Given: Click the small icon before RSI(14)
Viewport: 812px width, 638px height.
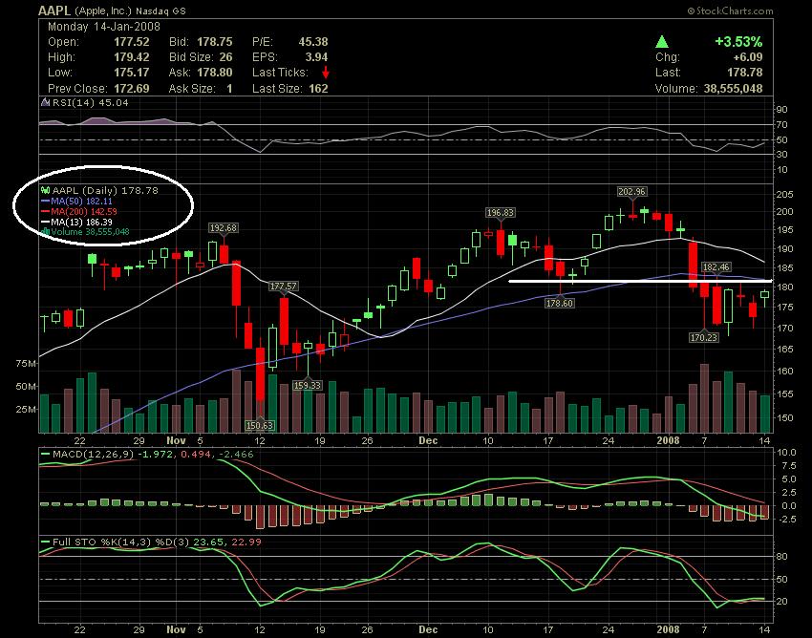Looking at the screenshot, I should click(45, 103).
